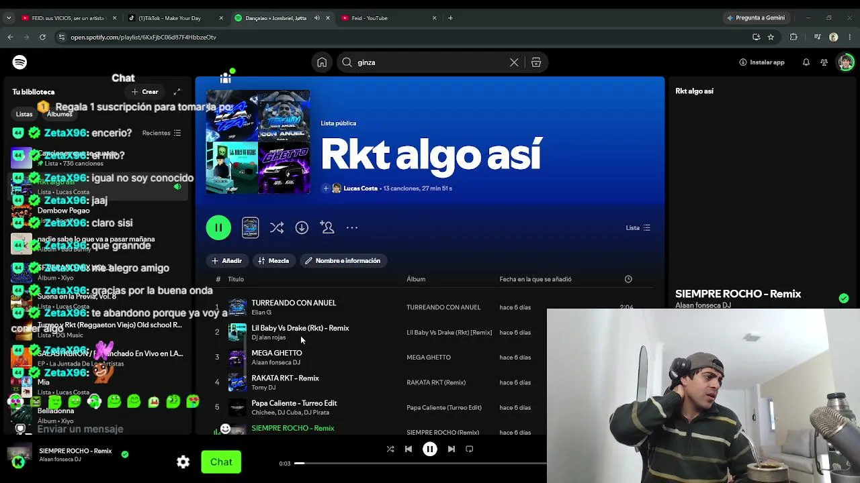Click the saved check next to SIEMPRE ROCHO in right panel
This screenshot has height=483, width=860.
coord(844,298)
